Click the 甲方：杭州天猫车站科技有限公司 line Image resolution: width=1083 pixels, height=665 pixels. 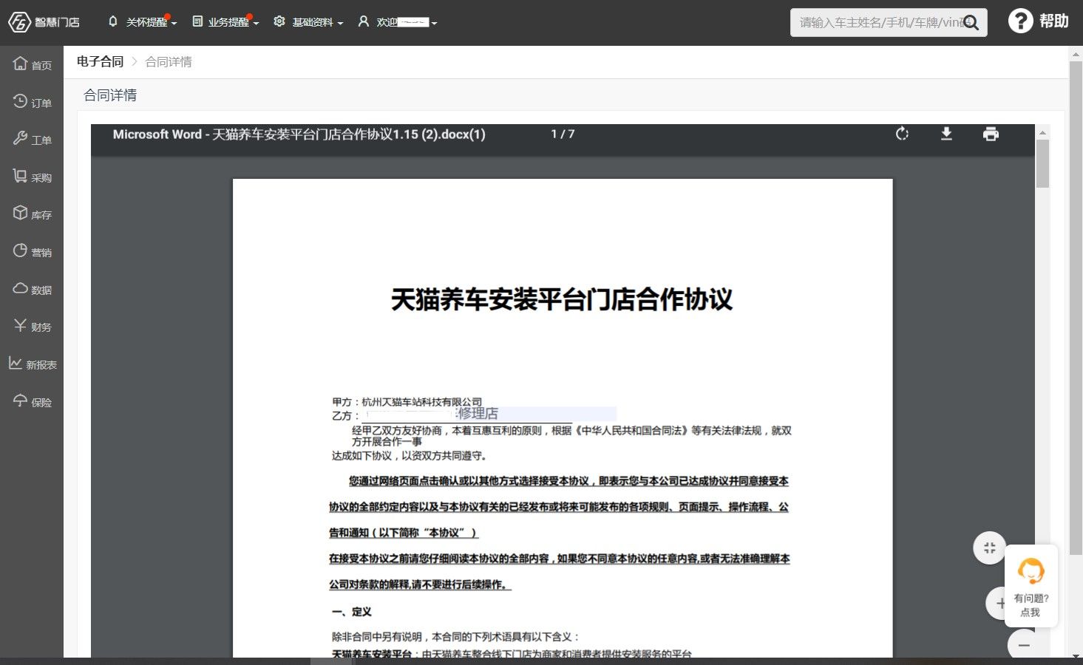(x=407, y=402)
